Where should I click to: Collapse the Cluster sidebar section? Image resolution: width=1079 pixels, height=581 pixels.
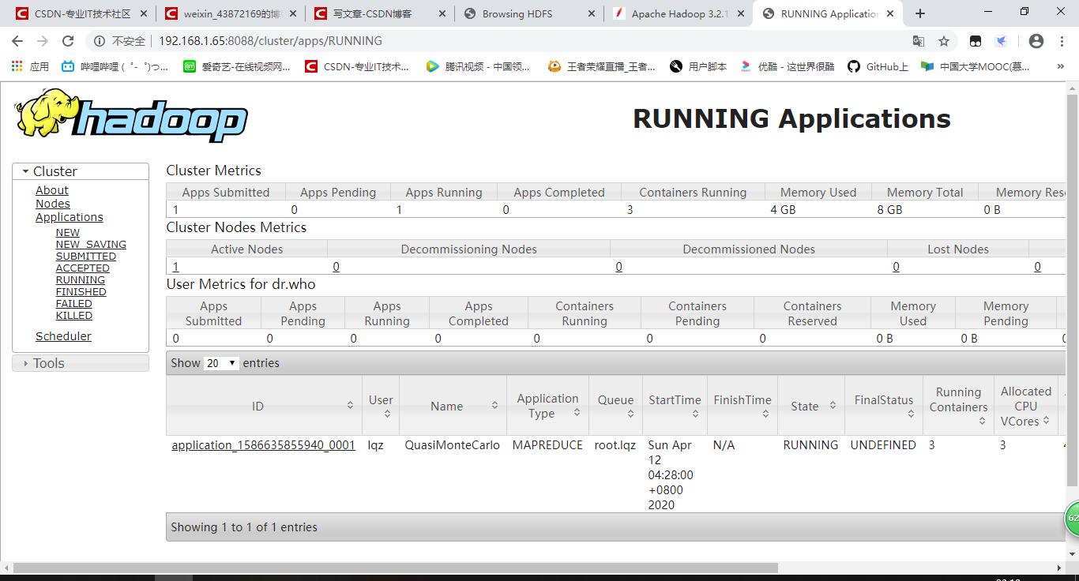click(x=81, y=171)
